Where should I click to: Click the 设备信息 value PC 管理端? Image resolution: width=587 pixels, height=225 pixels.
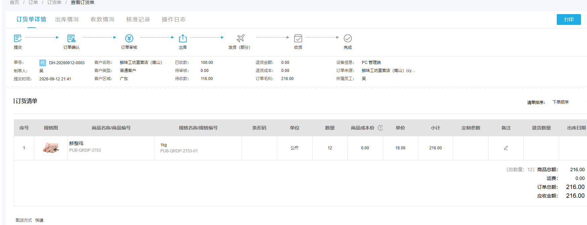(371, 63)
